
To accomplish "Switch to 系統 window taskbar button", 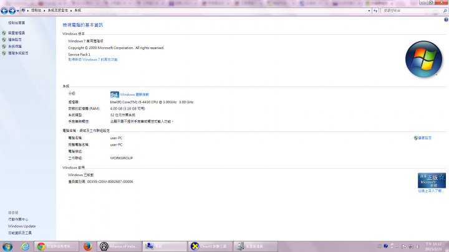I will click(165, 246).
